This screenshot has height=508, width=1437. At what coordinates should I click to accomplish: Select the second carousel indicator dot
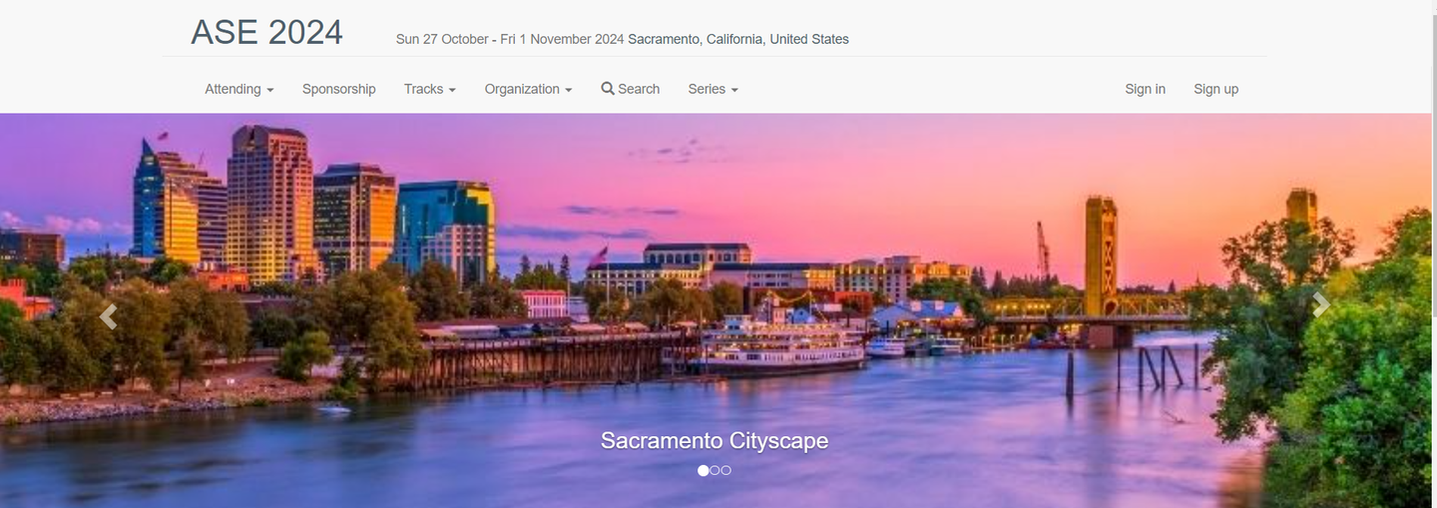coord(715,470)
